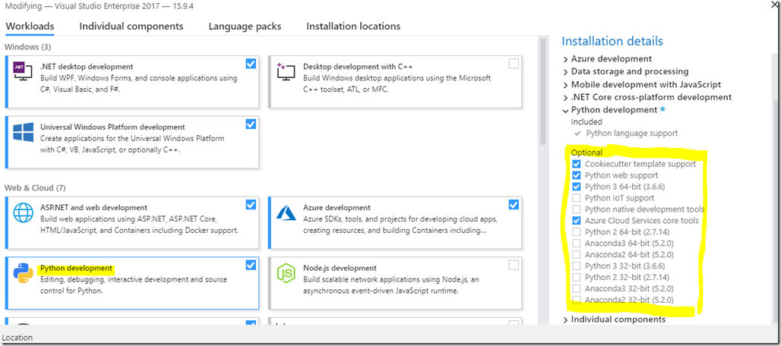Uncheck the .NET desktop development workload
The width and height of the screenshot is (781, 346).
point(251,64)
